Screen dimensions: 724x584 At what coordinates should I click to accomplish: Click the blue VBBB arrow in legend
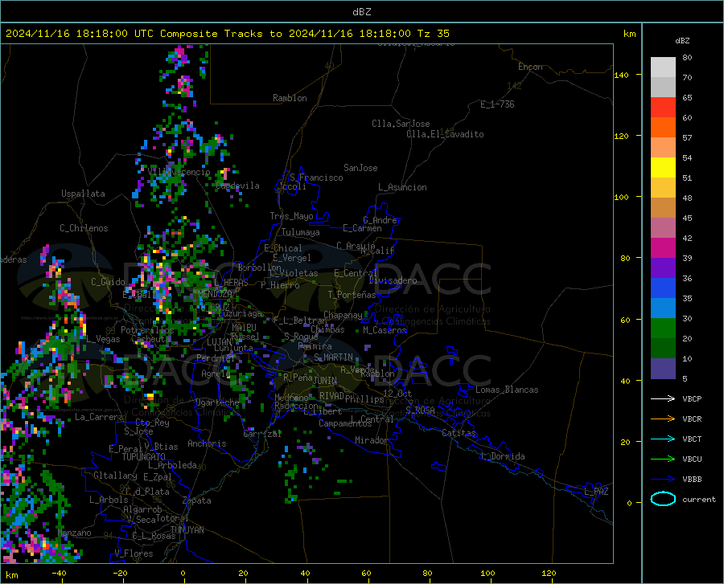tap(663, 479)
